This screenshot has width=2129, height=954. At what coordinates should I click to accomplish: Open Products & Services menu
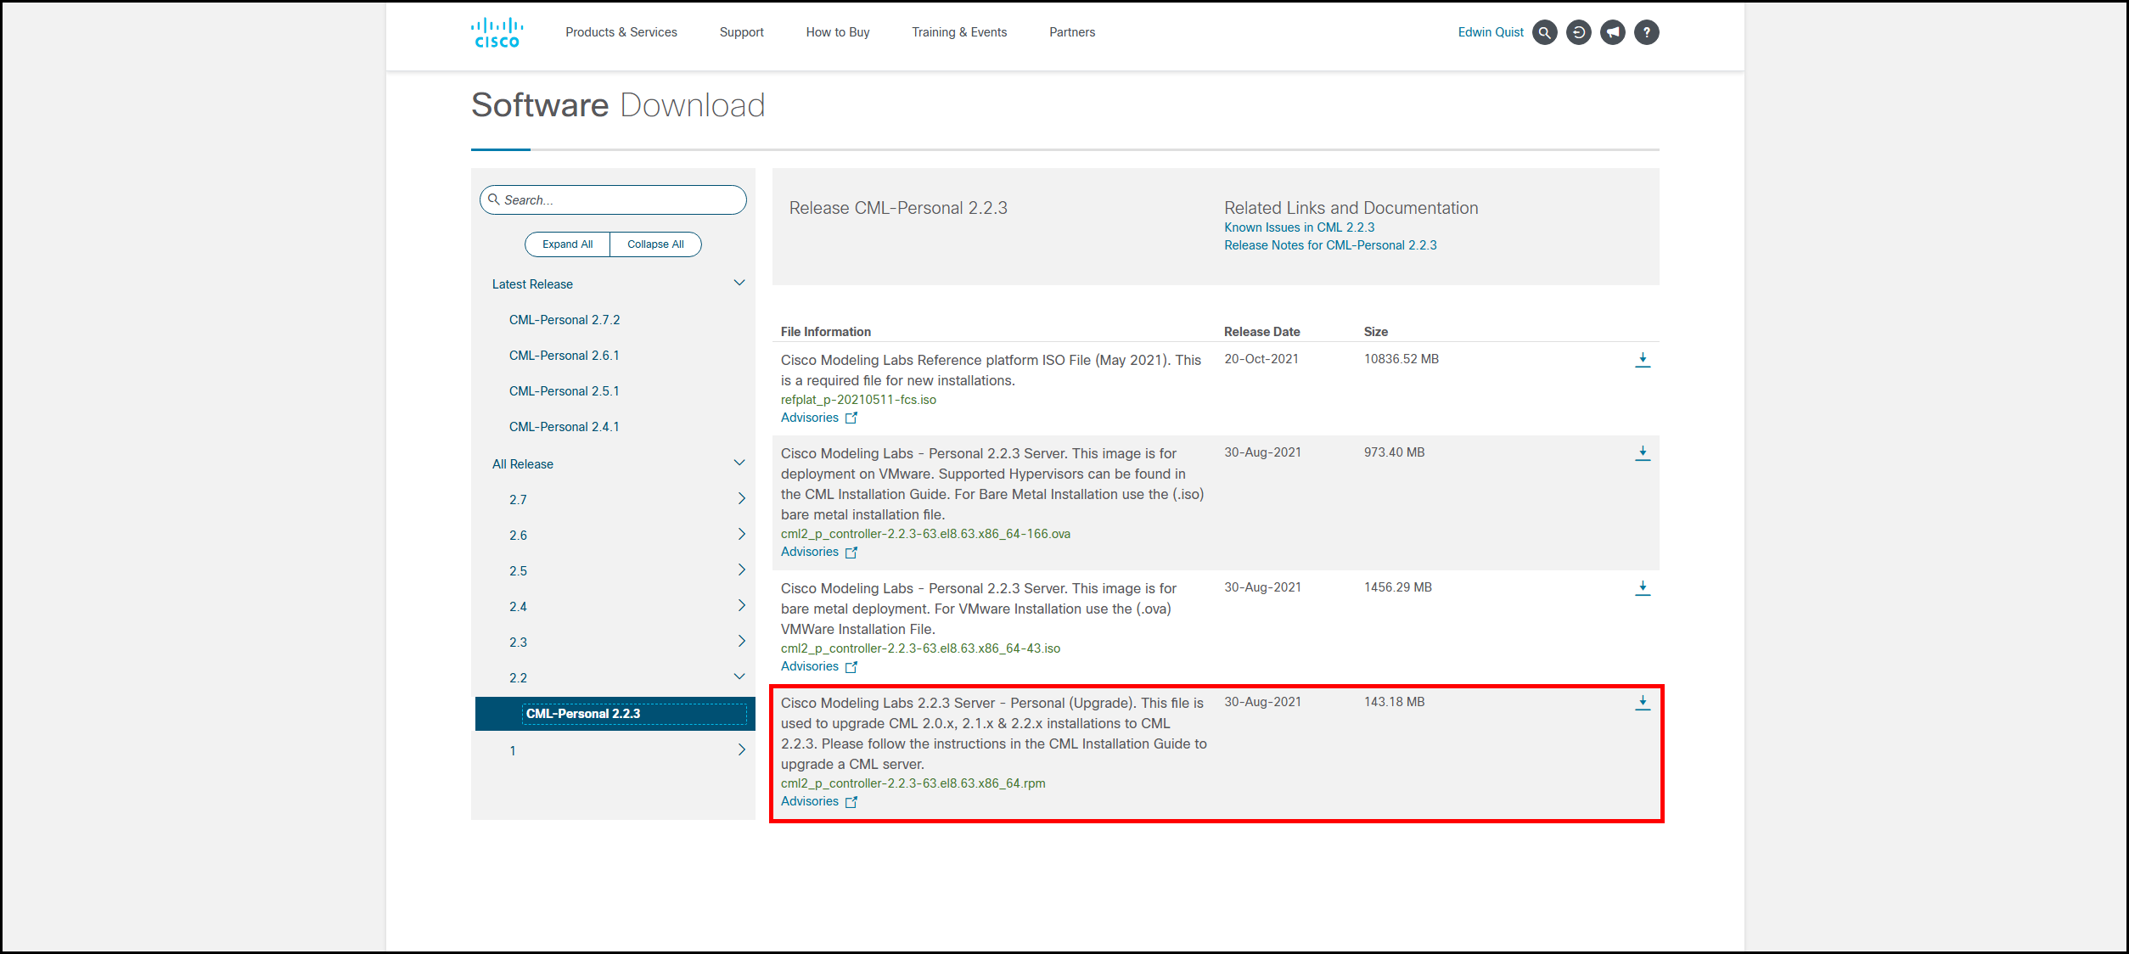(621, 32)
